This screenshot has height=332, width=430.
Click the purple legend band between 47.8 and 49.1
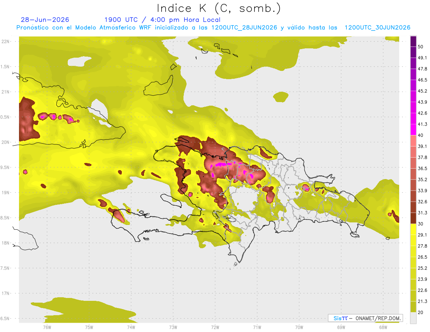(x=413, y=63)
